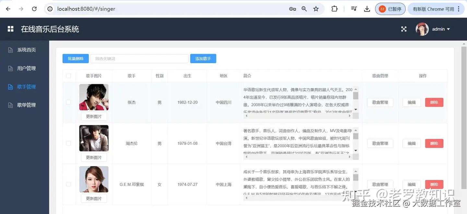Viewport: 467px width, 214px height.
Task: Click the 添加歌手 button
Action: (203, 59)
